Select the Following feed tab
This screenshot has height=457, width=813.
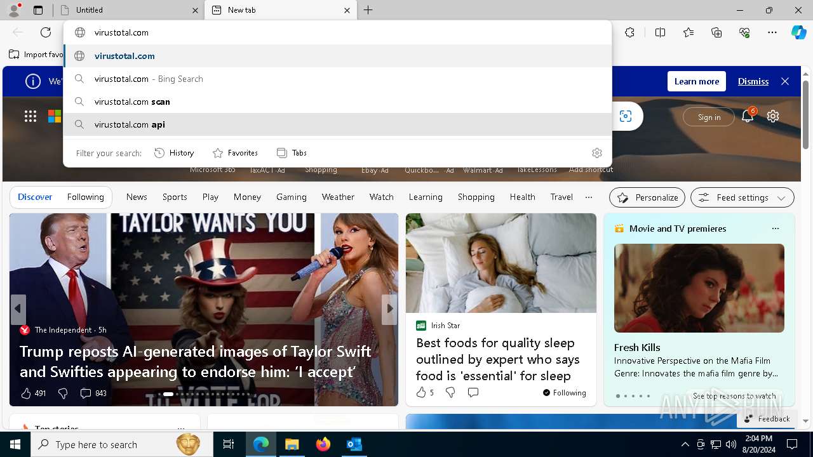85,197
